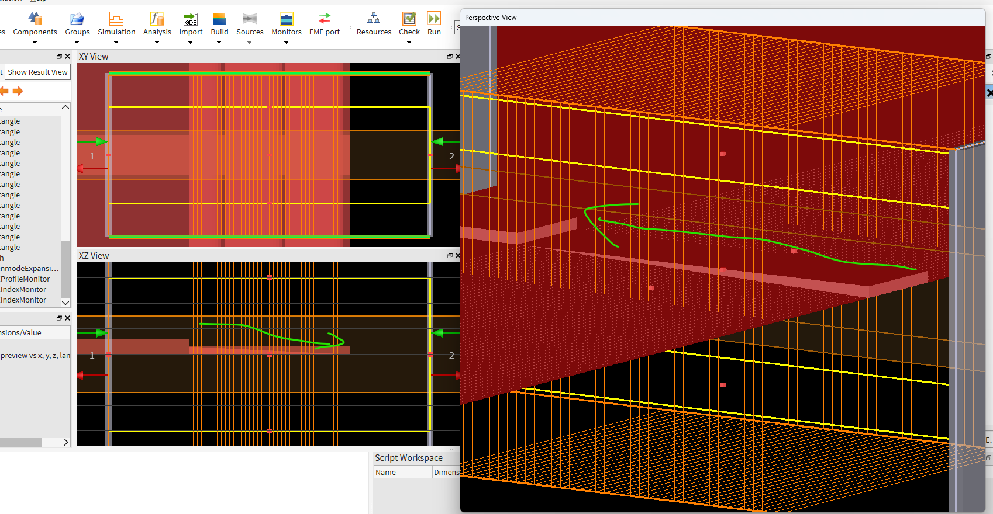993x514 pixels.
Task: Expand the dropdown arrow under Simulation
Action: tap(116, 42)
